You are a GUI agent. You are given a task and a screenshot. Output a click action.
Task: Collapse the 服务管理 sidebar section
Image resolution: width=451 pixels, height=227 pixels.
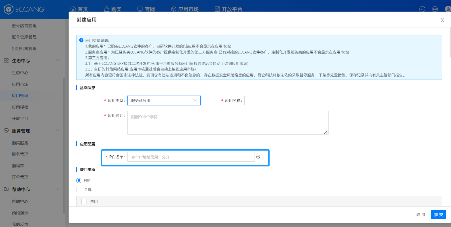point(58,131)
